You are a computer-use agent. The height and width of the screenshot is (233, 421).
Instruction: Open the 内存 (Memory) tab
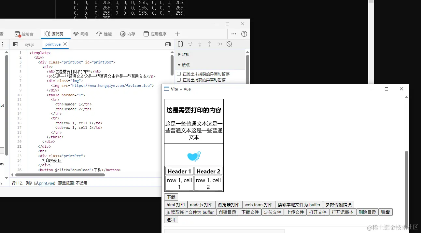click(128, 34)
